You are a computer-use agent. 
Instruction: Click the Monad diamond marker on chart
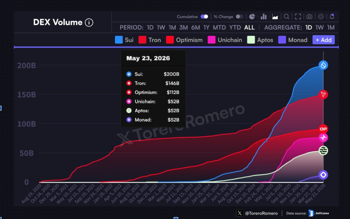tap(323, 175)
